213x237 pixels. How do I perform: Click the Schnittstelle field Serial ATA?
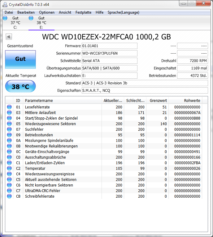pos(110,61)
